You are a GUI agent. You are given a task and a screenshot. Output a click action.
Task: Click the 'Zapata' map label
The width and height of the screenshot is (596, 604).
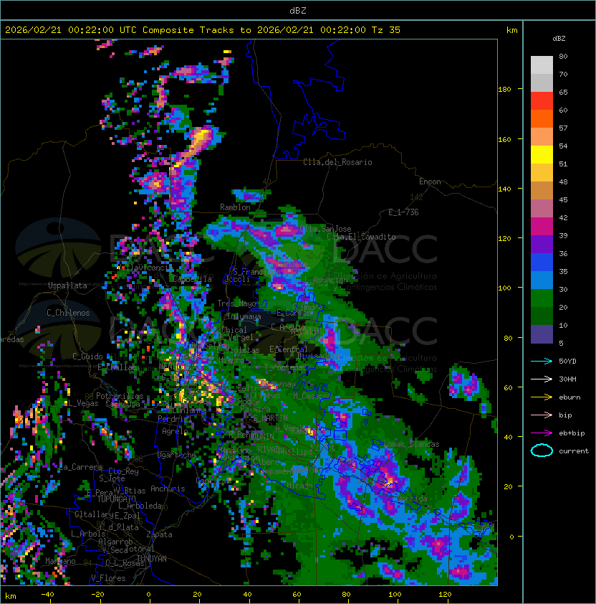[159, 534]
